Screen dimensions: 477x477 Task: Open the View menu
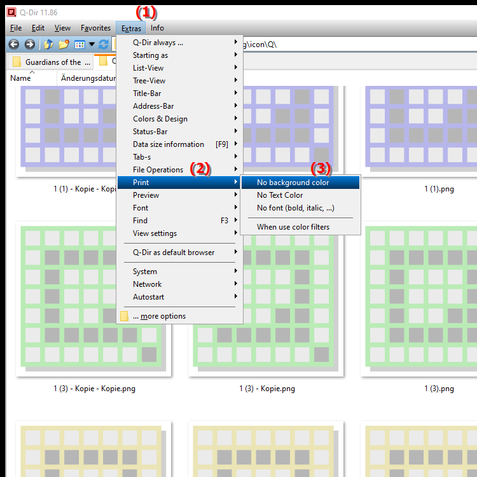[62, 28]
